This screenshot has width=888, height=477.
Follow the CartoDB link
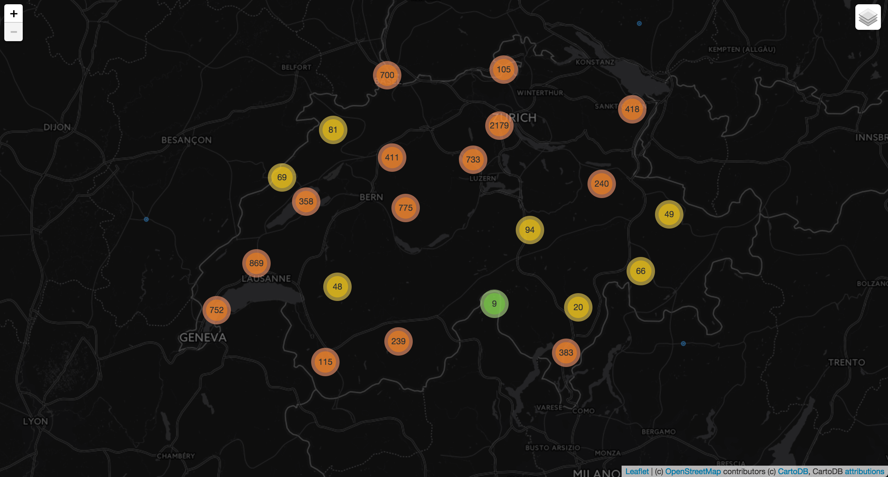pos(793,471)
